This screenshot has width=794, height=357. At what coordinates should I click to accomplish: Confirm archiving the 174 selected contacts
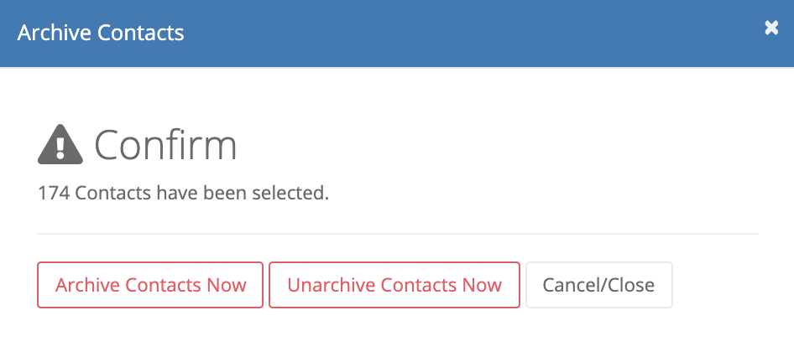150,285
